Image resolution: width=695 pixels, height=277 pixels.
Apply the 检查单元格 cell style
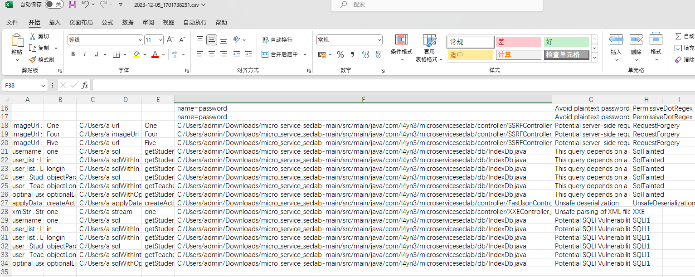[566, 54]
